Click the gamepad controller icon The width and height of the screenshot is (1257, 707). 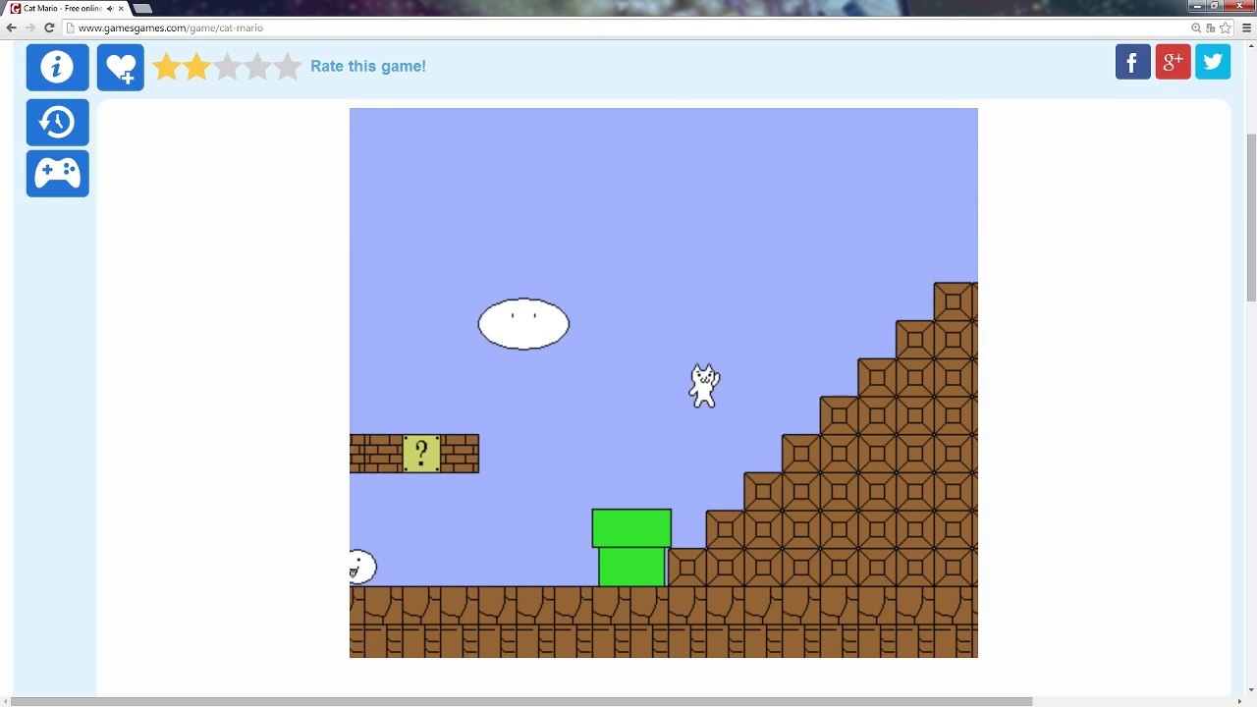[57, 173]
